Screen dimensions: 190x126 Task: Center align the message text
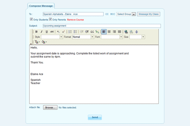pos(109,32)
